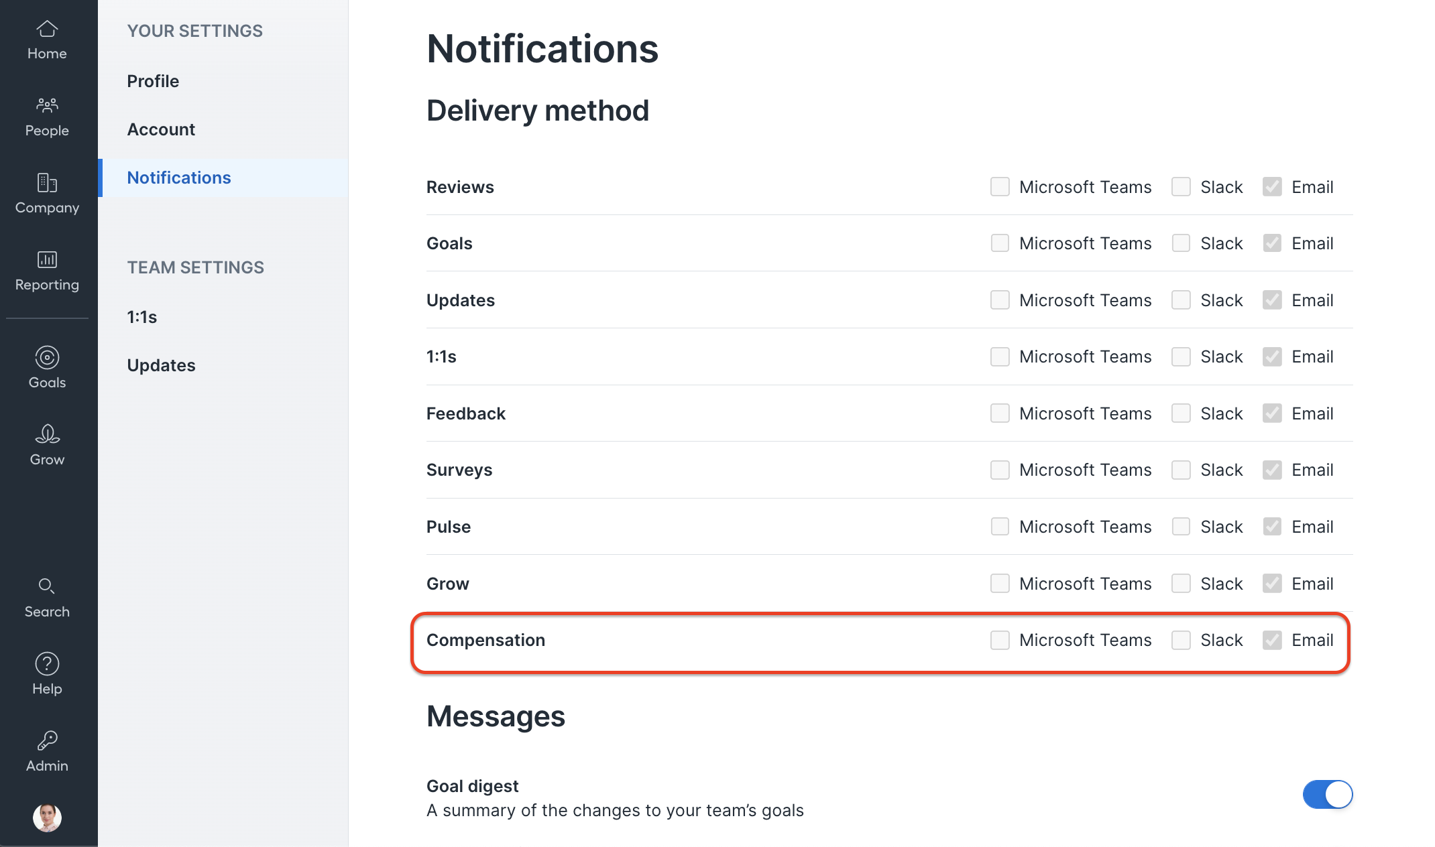
Task: Switch to Account settings
Action: [161, 129]
